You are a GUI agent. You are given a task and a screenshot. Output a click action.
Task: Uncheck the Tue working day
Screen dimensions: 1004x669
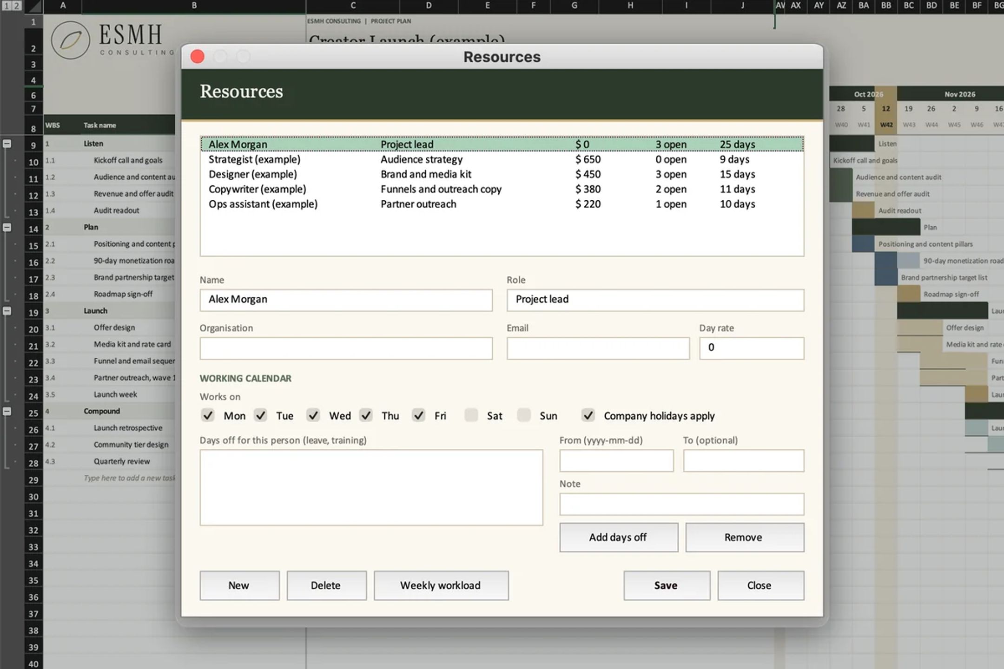click(x=261, y=415)
